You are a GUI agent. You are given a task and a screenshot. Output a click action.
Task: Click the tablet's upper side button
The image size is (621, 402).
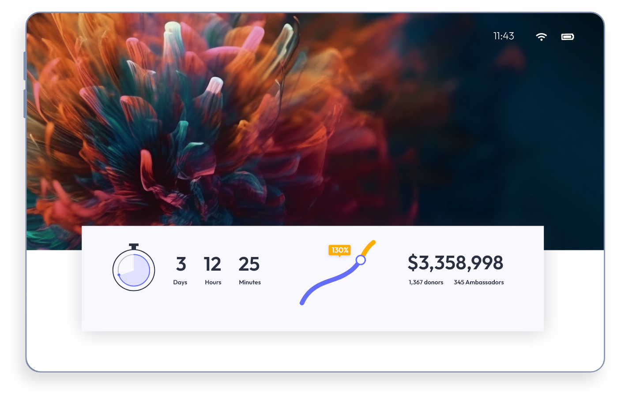(25, 66)
